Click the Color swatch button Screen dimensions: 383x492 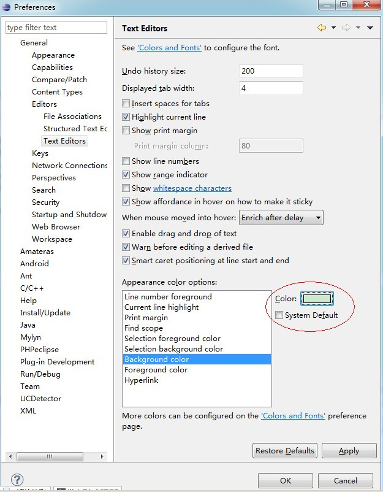(x=316, y=299)
